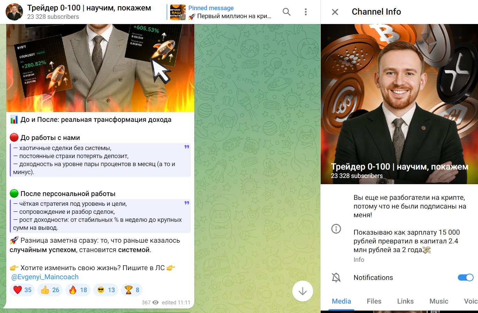The height and width of the screenshot is (313, 478).
Task: Open the three-dot more options menu
Action: (306, 12)
